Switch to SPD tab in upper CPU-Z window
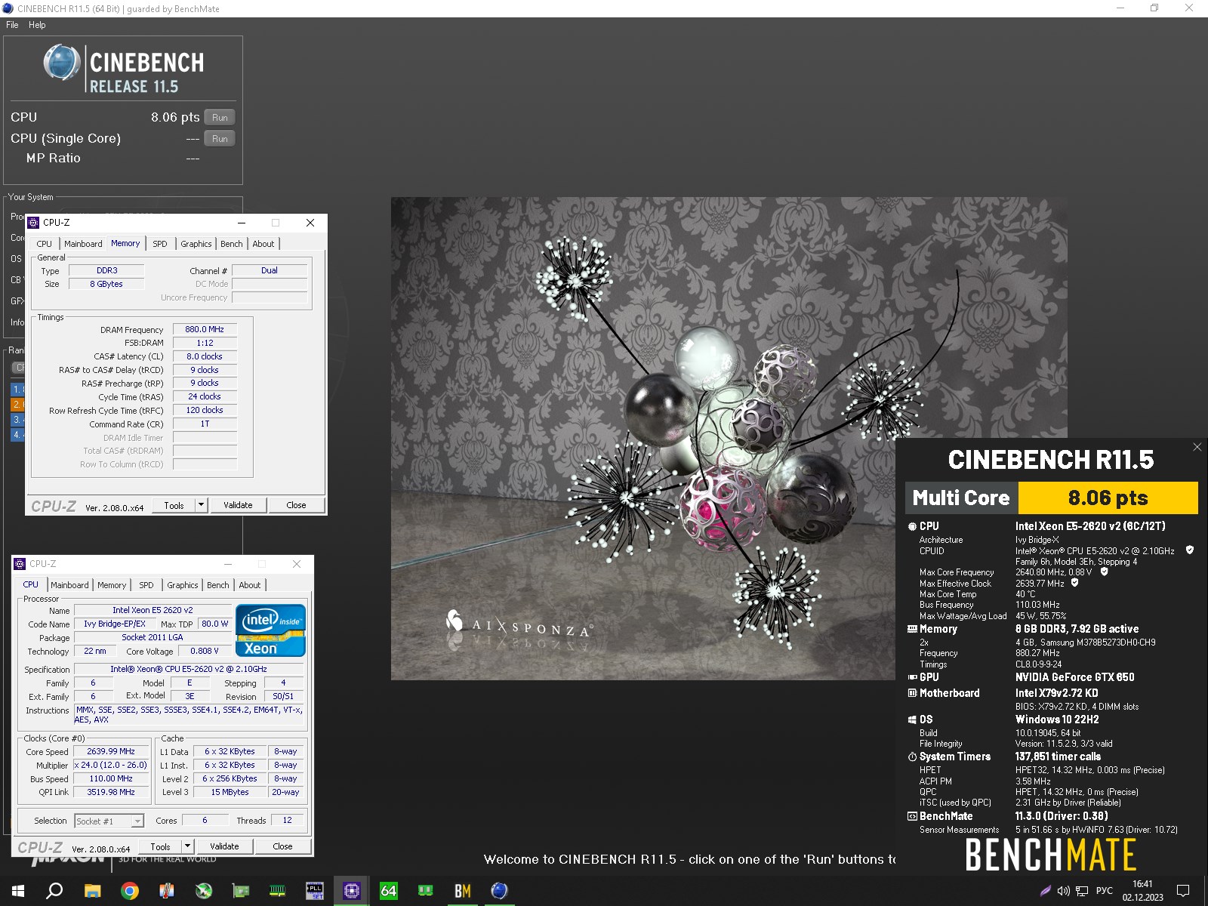Screen dimensions: 1208x906 [160, 244]
